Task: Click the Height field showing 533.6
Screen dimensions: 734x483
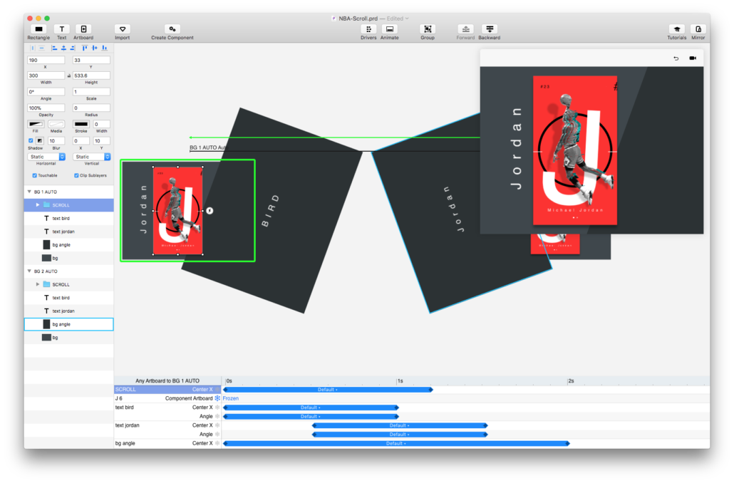Action: point(91,76)
